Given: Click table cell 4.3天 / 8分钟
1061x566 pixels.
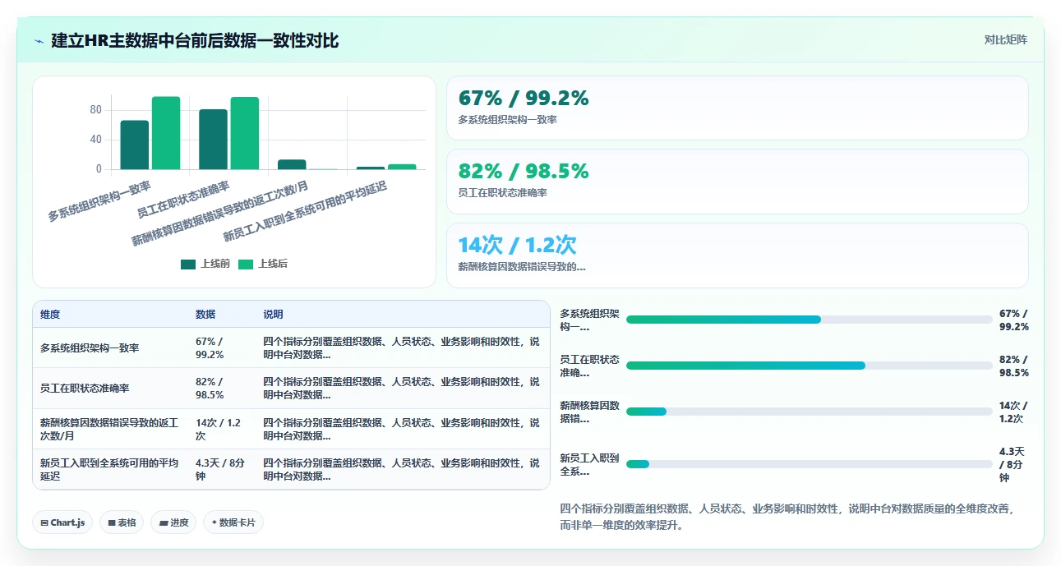Looking at the screenshot, I should [220, 469].
